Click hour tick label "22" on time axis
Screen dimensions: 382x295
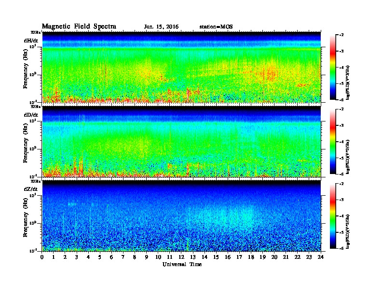pyautogui.click(x=298, y=257)
